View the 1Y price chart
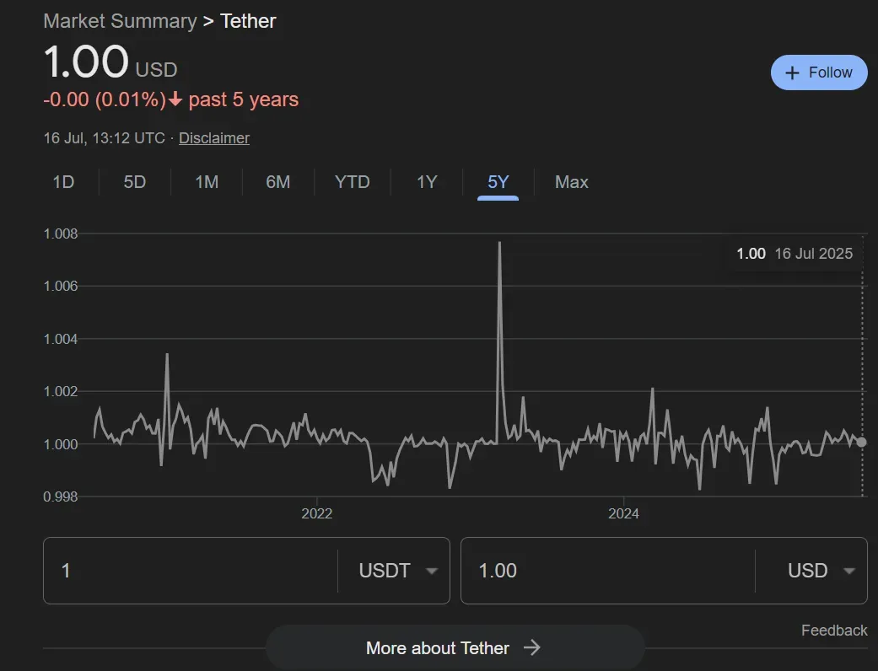This screenshot has width=878, height=671. tap(426, 182)
